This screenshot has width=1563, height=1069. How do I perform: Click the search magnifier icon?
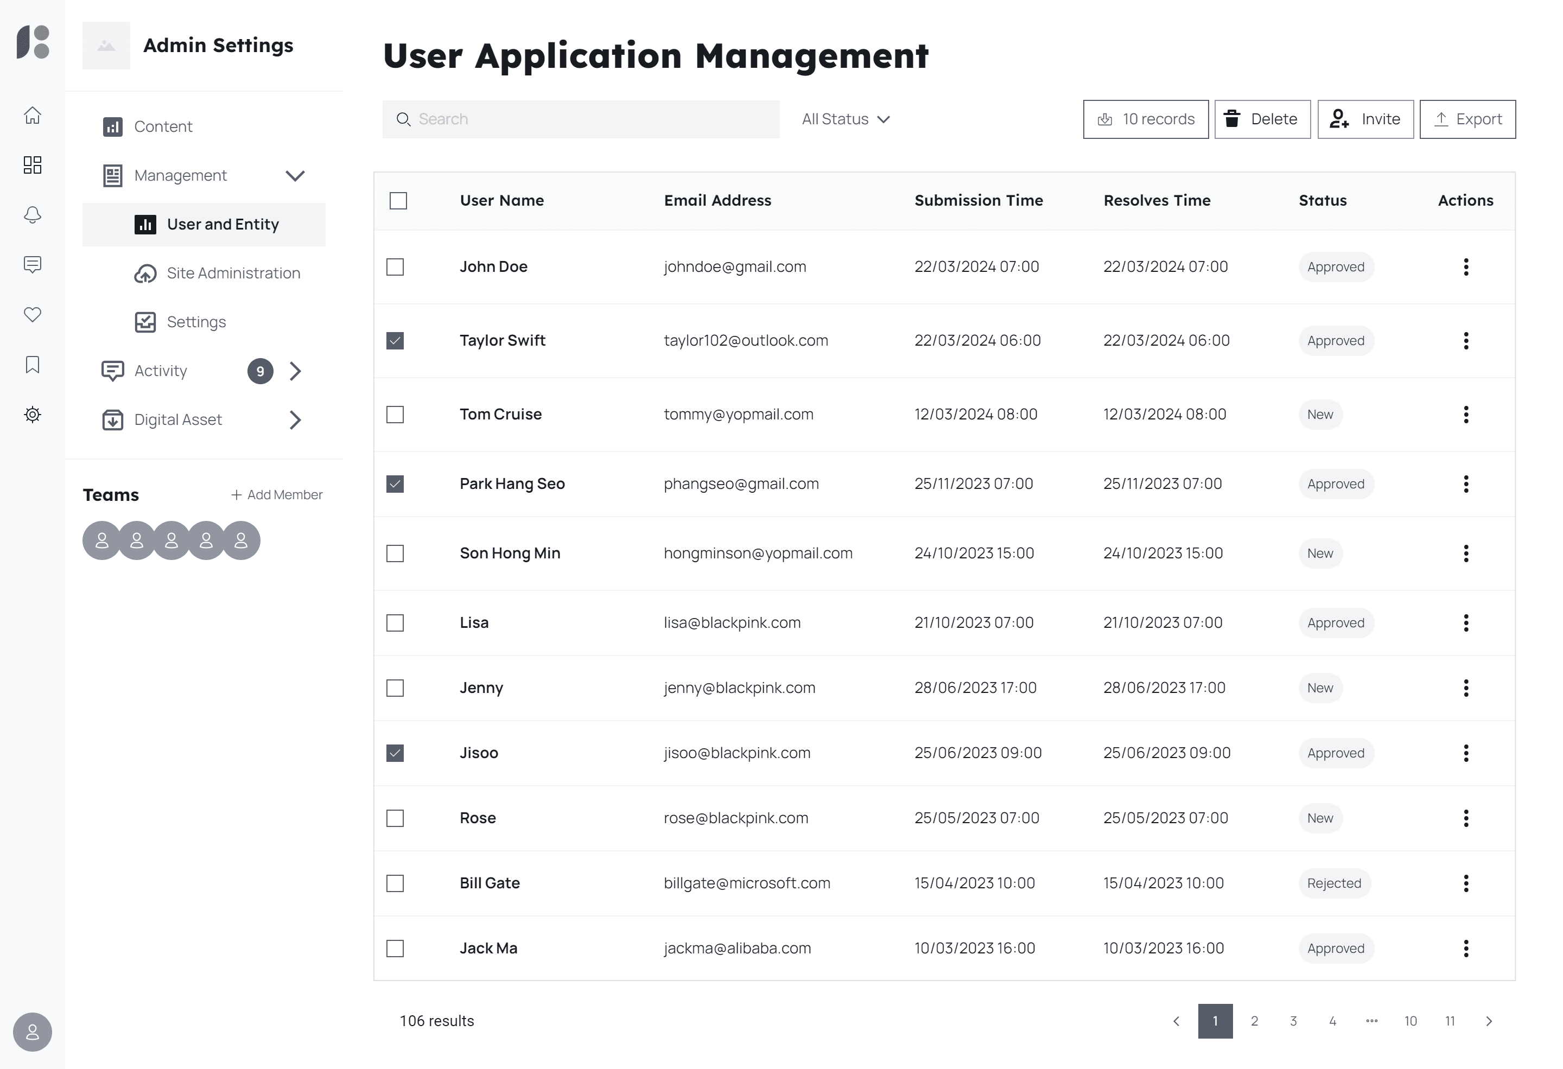click(x=403, y=119)
